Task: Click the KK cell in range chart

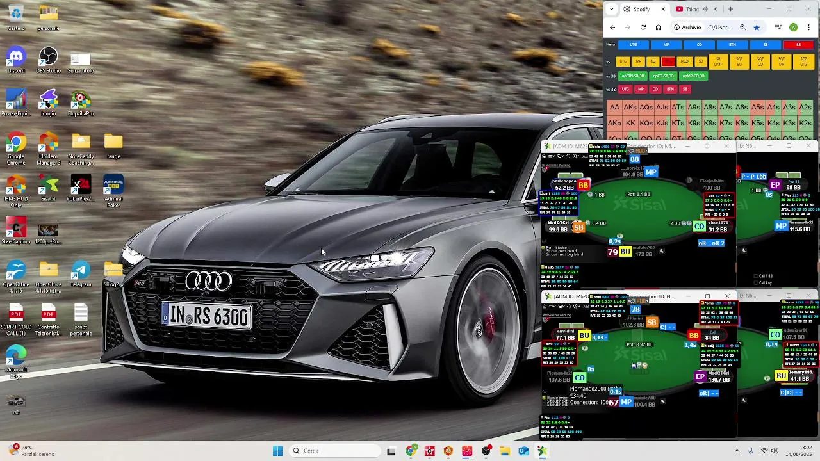Action: (x=630, y=123)
